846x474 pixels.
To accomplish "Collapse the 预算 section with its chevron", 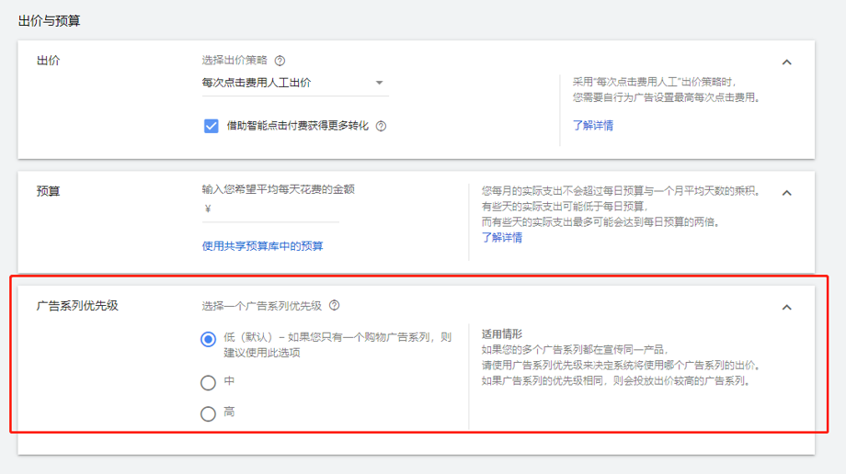I will [x=786, y=193].
